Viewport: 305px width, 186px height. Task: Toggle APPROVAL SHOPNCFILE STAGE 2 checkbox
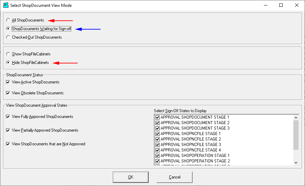coord(158,139)
